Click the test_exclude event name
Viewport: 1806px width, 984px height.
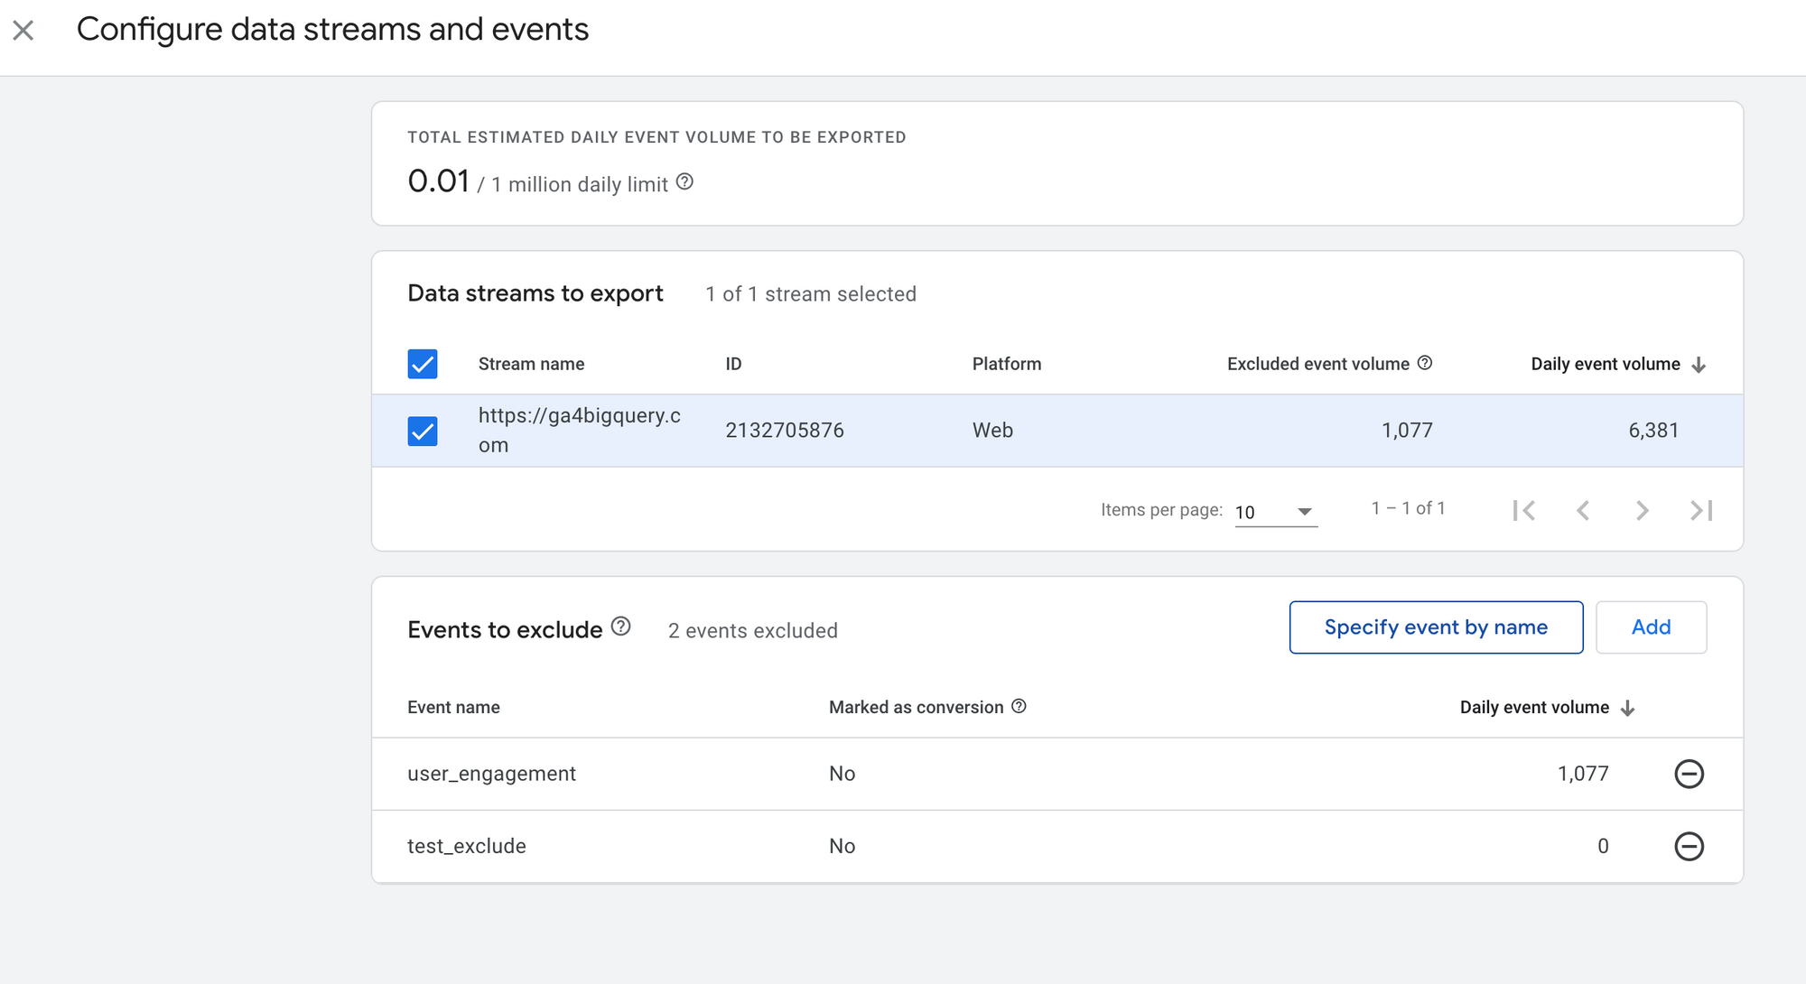point(466,846)
